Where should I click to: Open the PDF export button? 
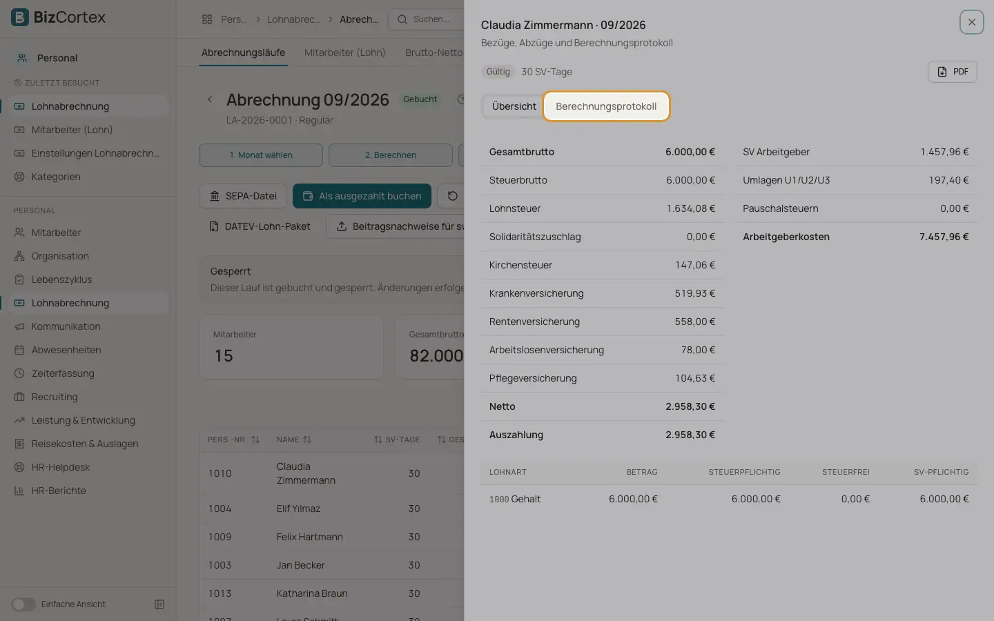pyautogui.click(x=952, y=72)
